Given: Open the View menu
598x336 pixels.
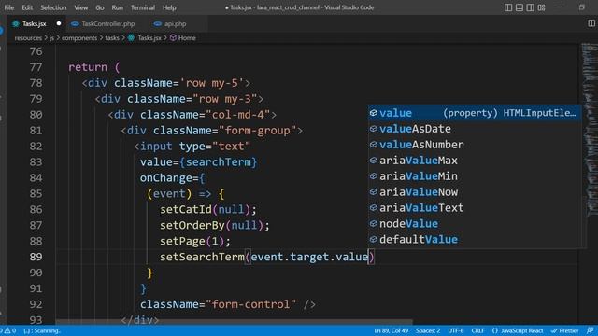Looking at the screenshot, I should pos(81,7).
